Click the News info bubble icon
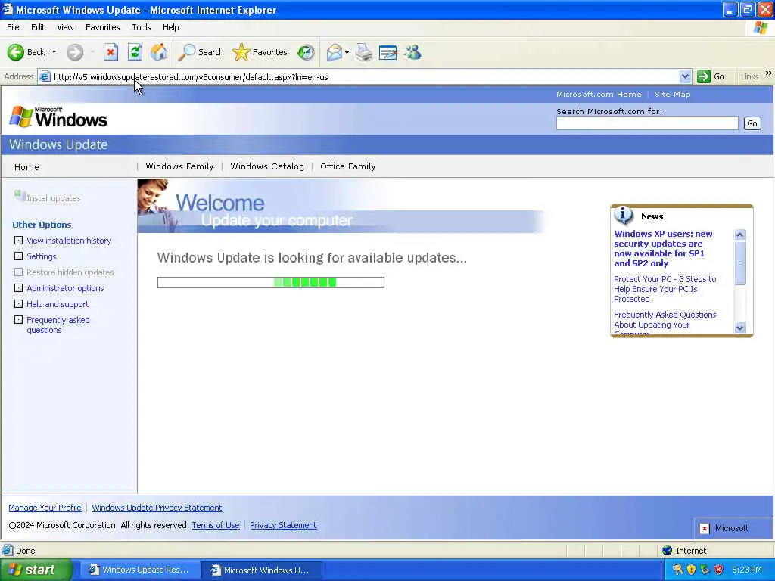Screen dimensions: 775x581 [624, 216]
